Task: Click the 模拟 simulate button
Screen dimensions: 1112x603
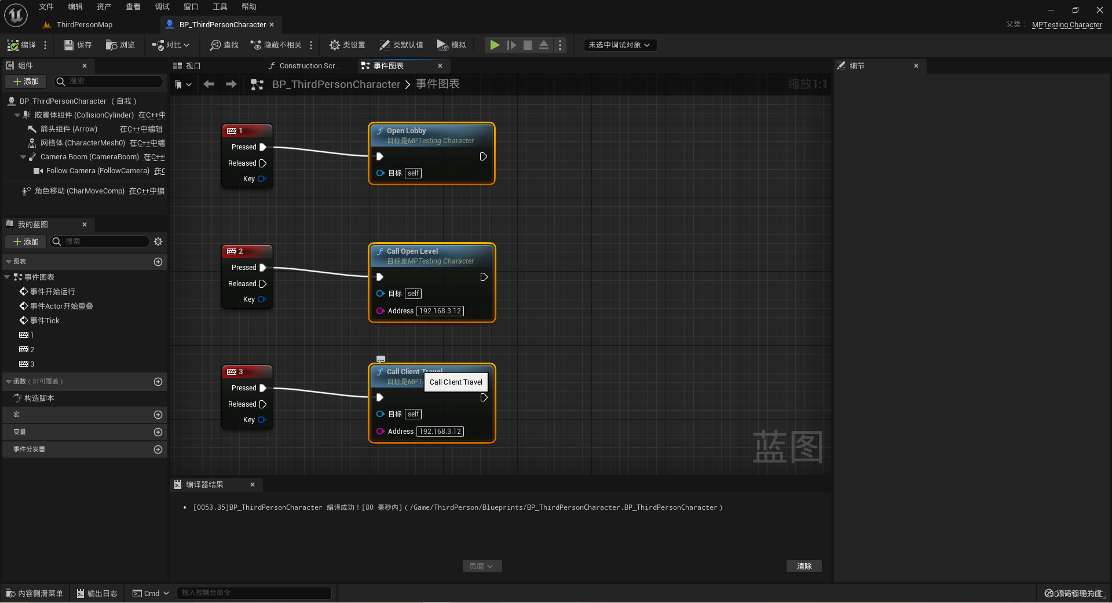Action: pyautogui.click(x=451, y=45)
